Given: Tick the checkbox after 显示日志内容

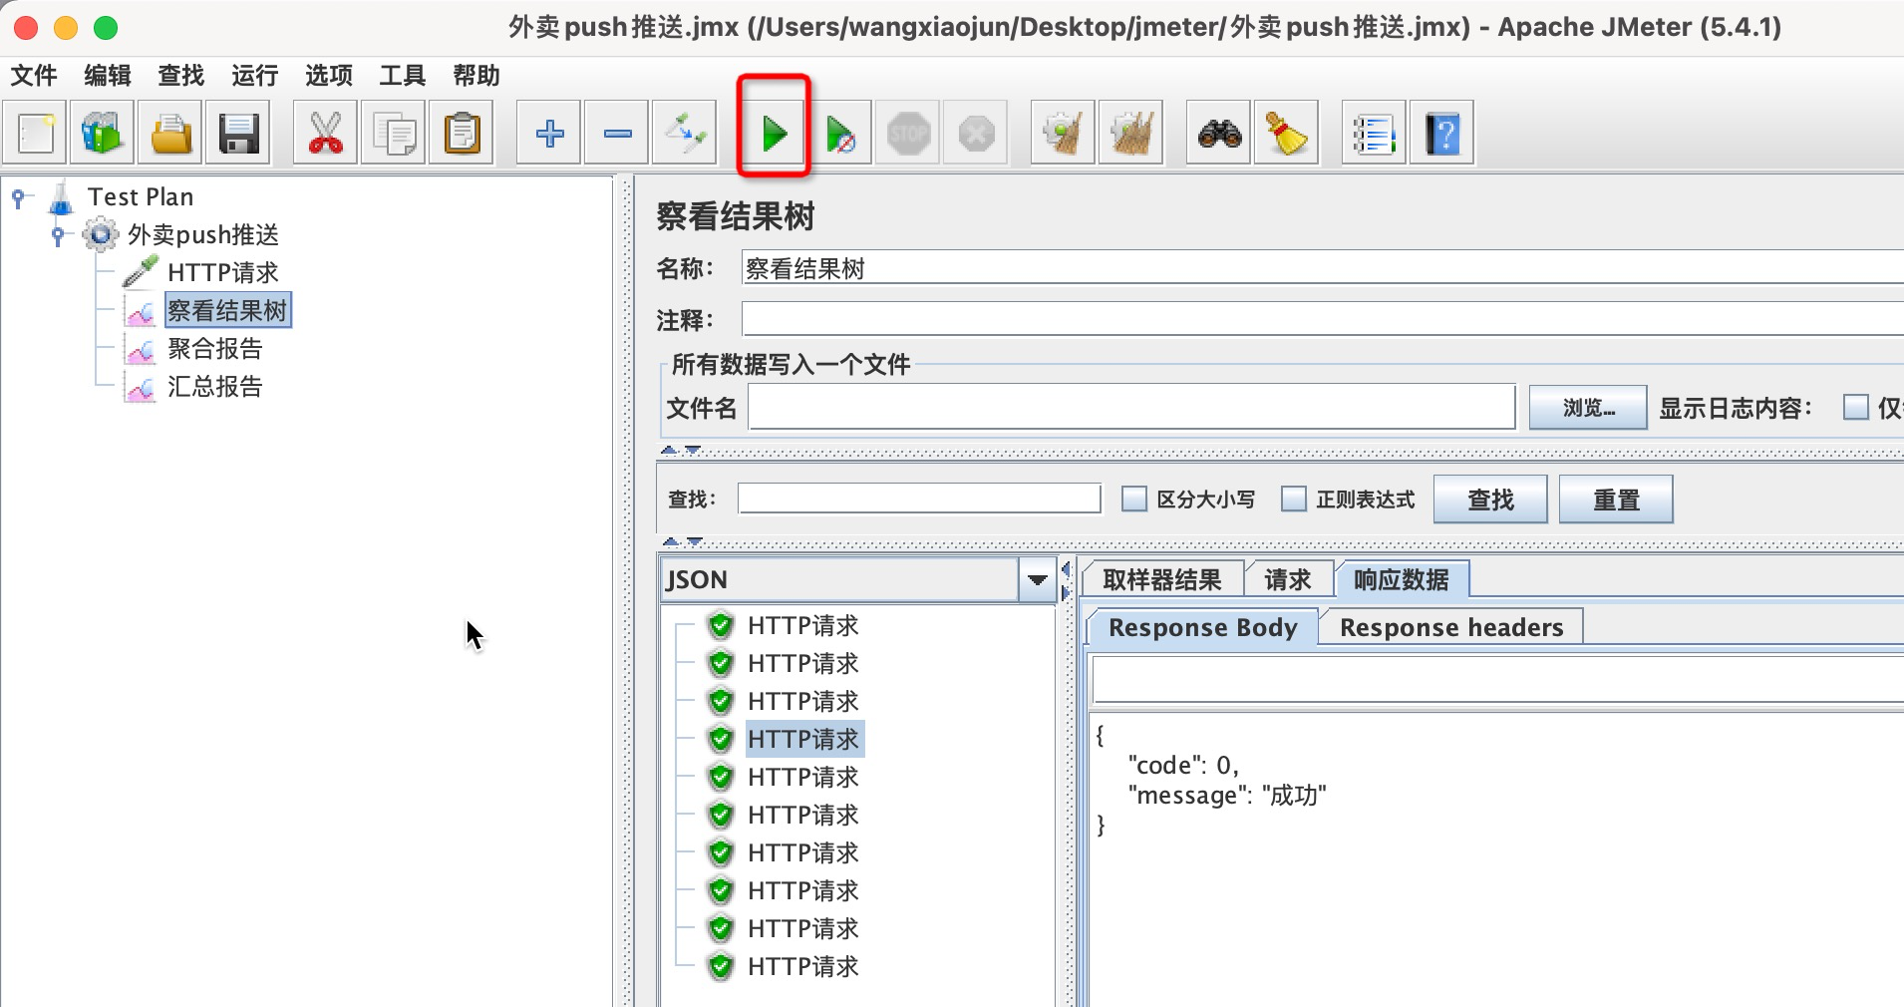Looking at the screenshot, I should pos(1856,407).
